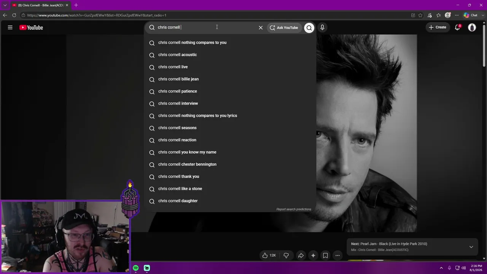Open Copilot Chat in the toolbar
The width and height of the screenshot is (487, 274).
(471, 15)
